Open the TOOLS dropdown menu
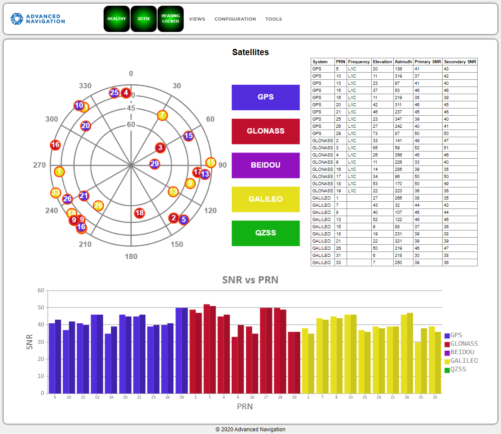Viewport: 501px width, 434px height. [273, 19]
